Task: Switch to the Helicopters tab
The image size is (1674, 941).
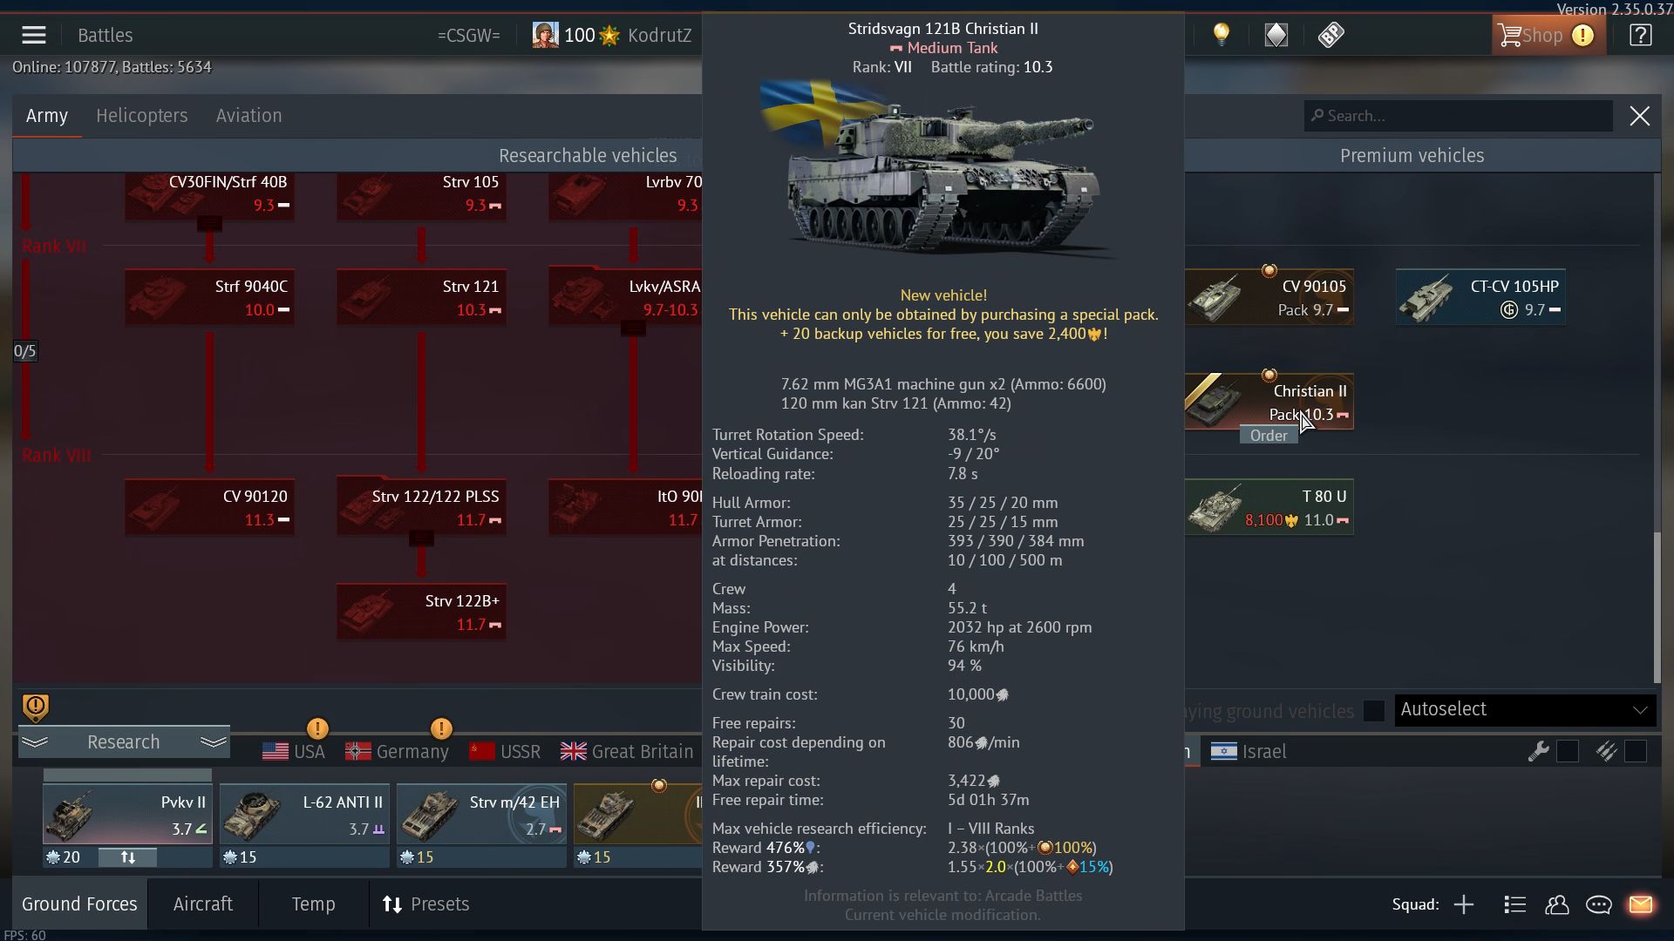Action: 142,116
